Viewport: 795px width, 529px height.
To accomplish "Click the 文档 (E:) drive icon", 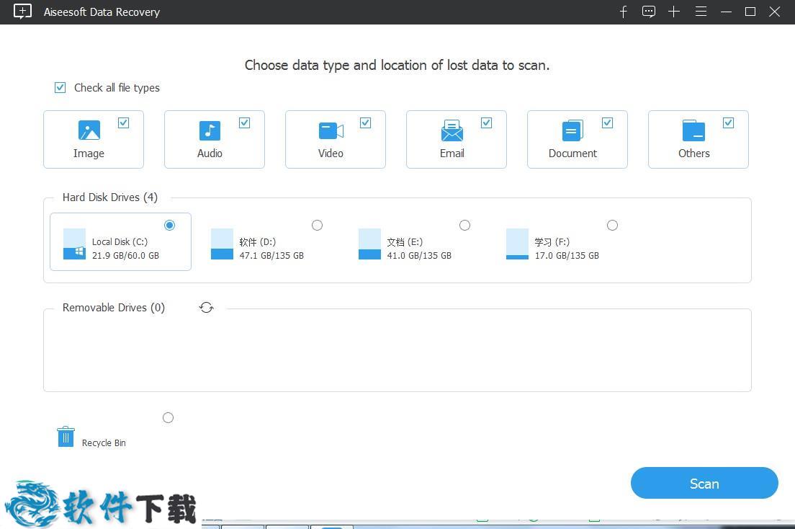I will pos(369,244).
